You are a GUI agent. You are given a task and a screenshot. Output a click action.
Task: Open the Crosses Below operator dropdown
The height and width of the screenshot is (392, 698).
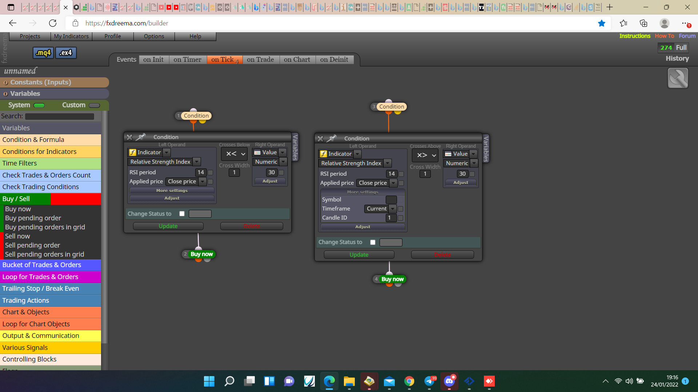coord(234,154)
